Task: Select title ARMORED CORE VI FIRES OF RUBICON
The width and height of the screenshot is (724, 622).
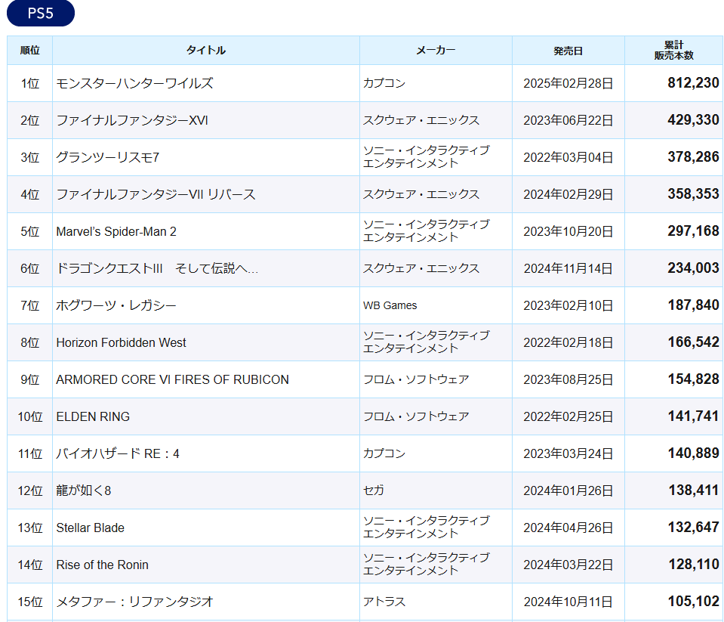Action: pos(172,379)
